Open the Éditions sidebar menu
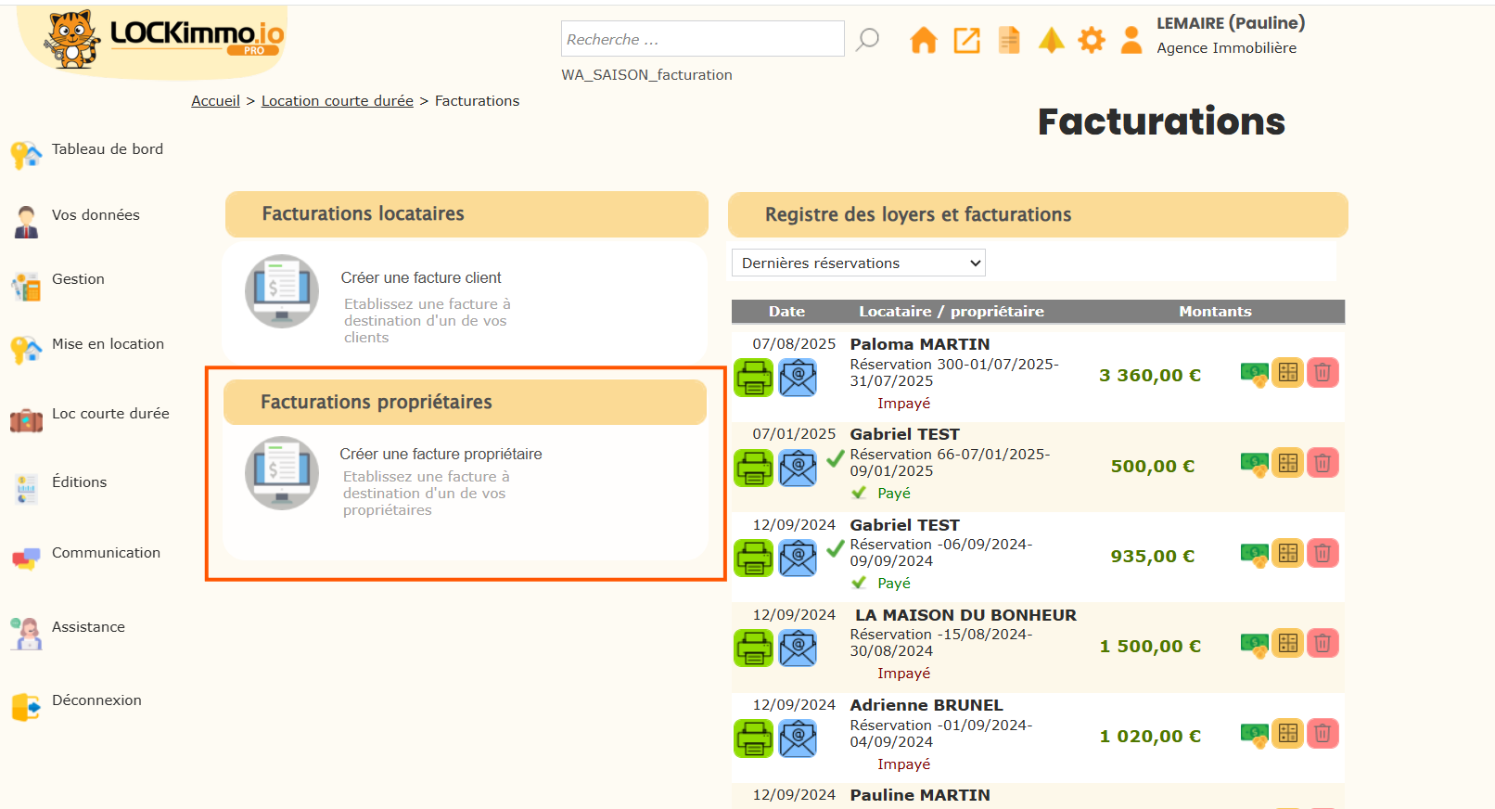This screenshot has width=1495, height=809. pyautogui.click(x=79, y=482)
